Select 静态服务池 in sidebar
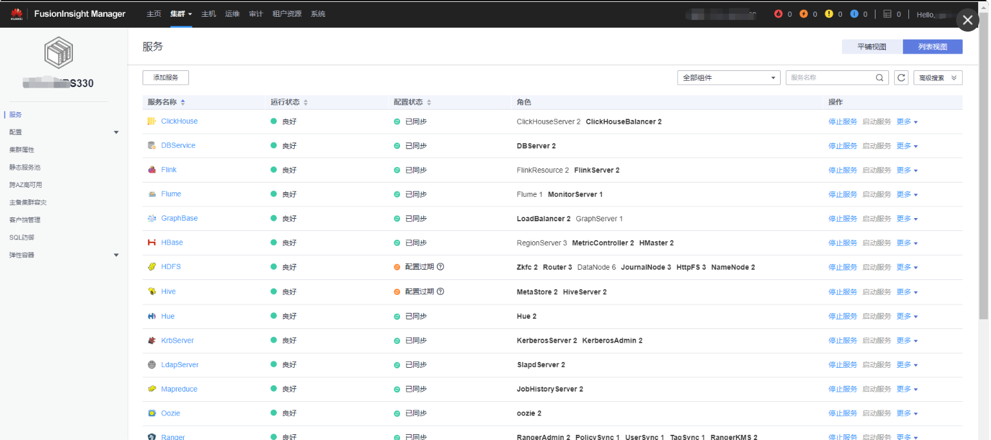The image size is (991, 440). click(25, 167)
